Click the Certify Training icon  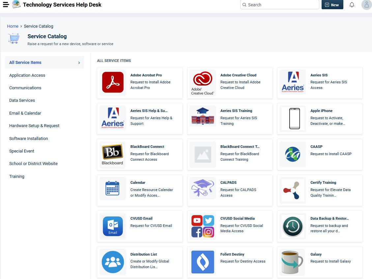[x=291, y=190]
